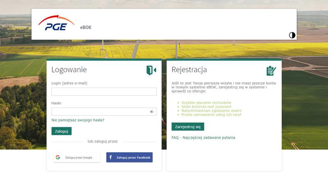328x187 pixels.
Task: Select the 'Zaloguj przez Facebook' text
Action: (133, 158)
